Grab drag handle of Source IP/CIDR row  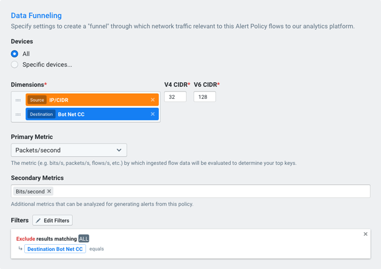[x=18, y=100]
